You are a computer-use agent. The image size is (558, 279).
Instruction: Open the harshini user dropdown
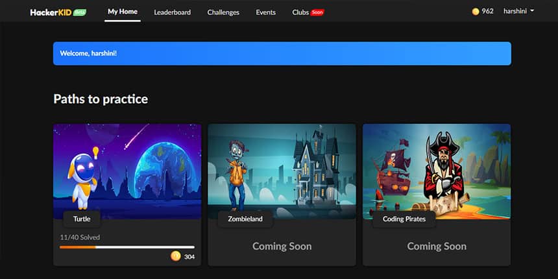click(x=518, y=12)
